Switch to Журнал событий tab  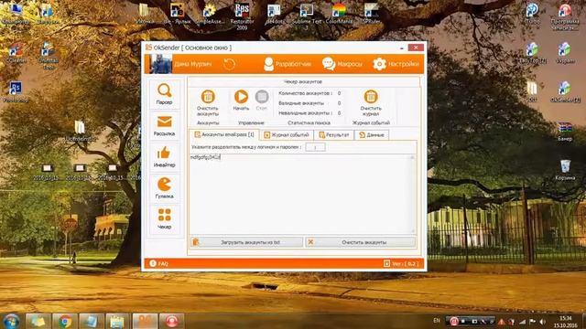point(287,134)
